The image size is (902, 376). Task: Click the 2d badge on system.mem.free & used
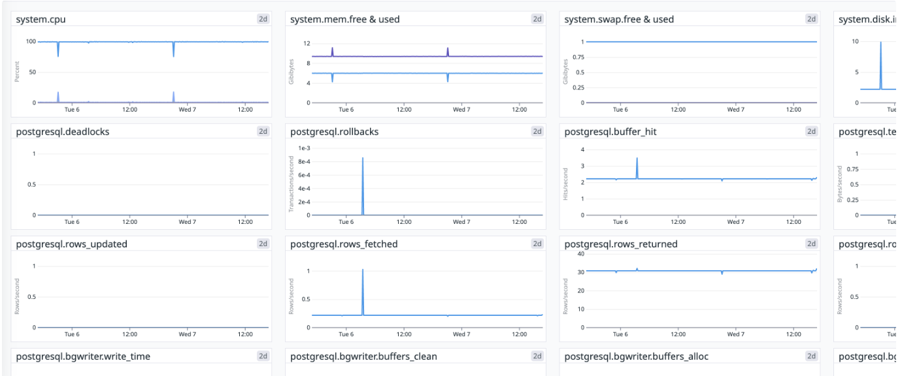pos(537,19)
